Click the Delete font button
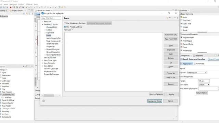The image size is (219, 123). tap(171, 58)
